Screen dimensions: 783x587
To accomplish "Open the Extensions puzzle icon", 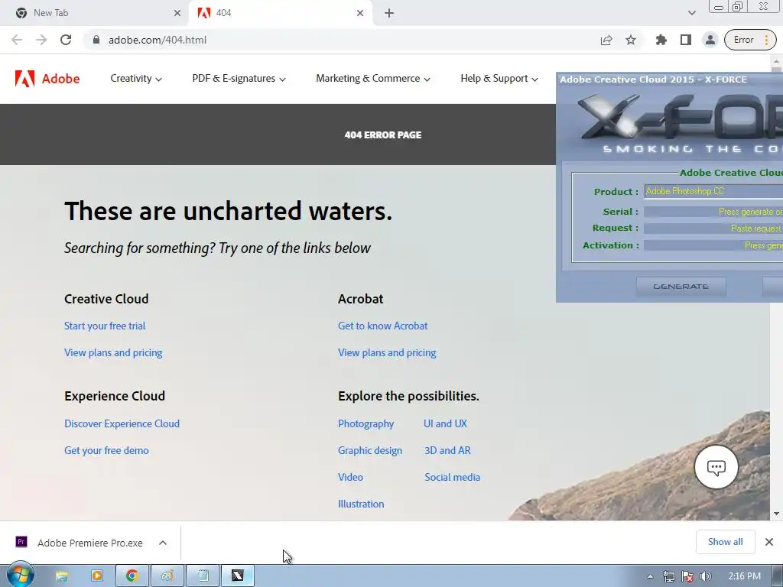I will click(661, 40).
